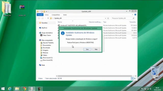Sort by the Tamanho column header
The width and height of the screenshot is (163, 91).
point(132,22)
